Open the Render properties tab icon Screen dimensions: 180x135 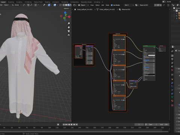172,55
